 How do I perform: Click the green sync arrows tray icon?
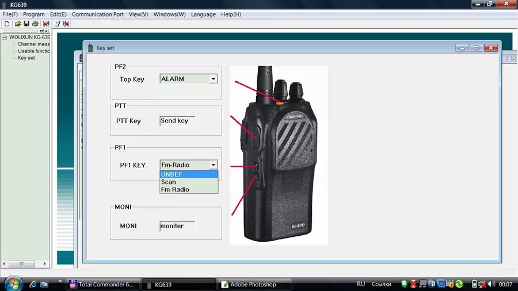[x=459, y=284]
